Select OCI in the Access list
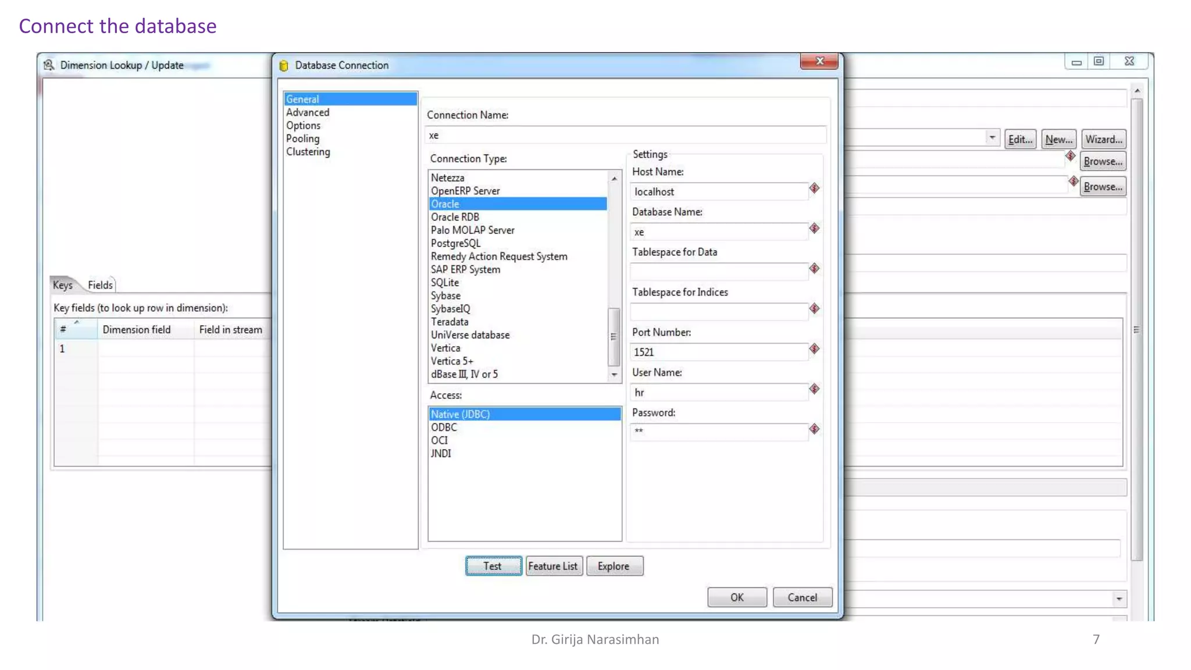 [x=439, y=440]
